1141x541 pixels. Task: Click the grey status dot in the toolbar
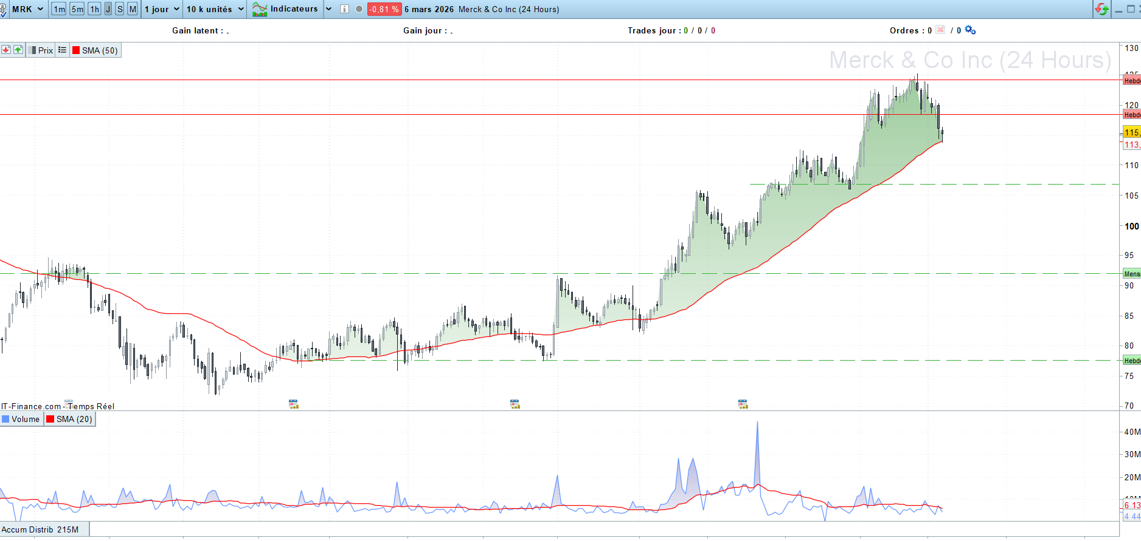click(359, 9)
